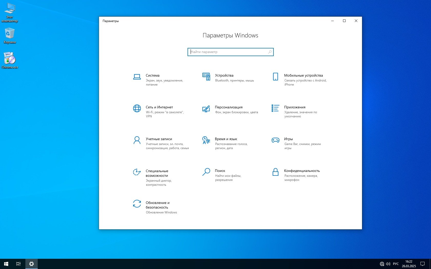This screenshot has height=269, width=431.
Task: Minimize the Параметры window
Action: tap(332, 21)
